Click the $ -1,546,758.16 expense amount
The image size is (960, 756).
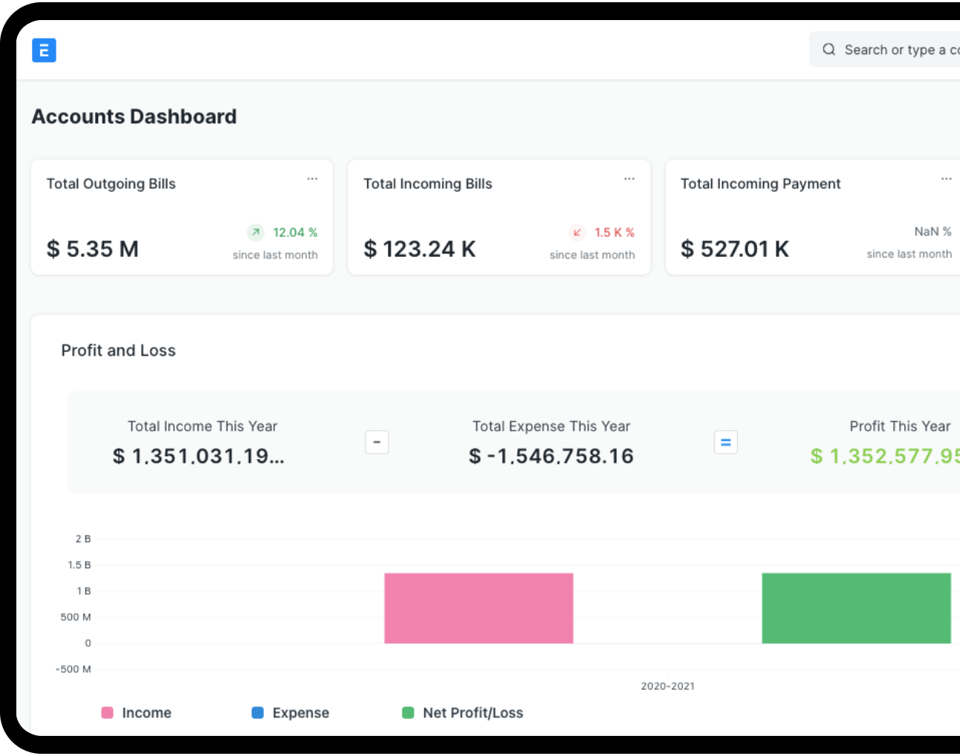tap(551, 456)
